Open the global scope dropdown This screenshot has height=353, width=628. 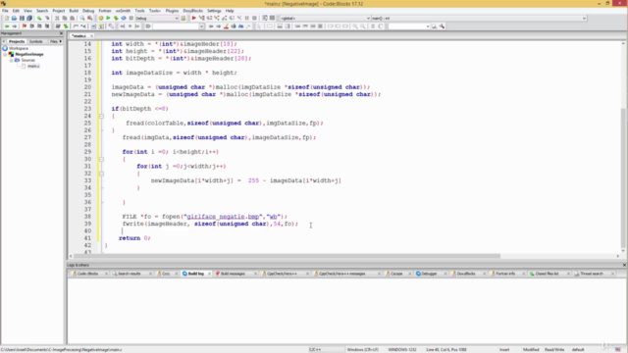368,18
